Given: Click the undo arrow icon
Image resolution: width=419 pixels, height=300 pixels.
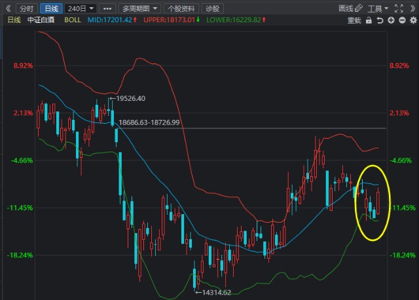Looking at the screenshot, I should [380, 20].
